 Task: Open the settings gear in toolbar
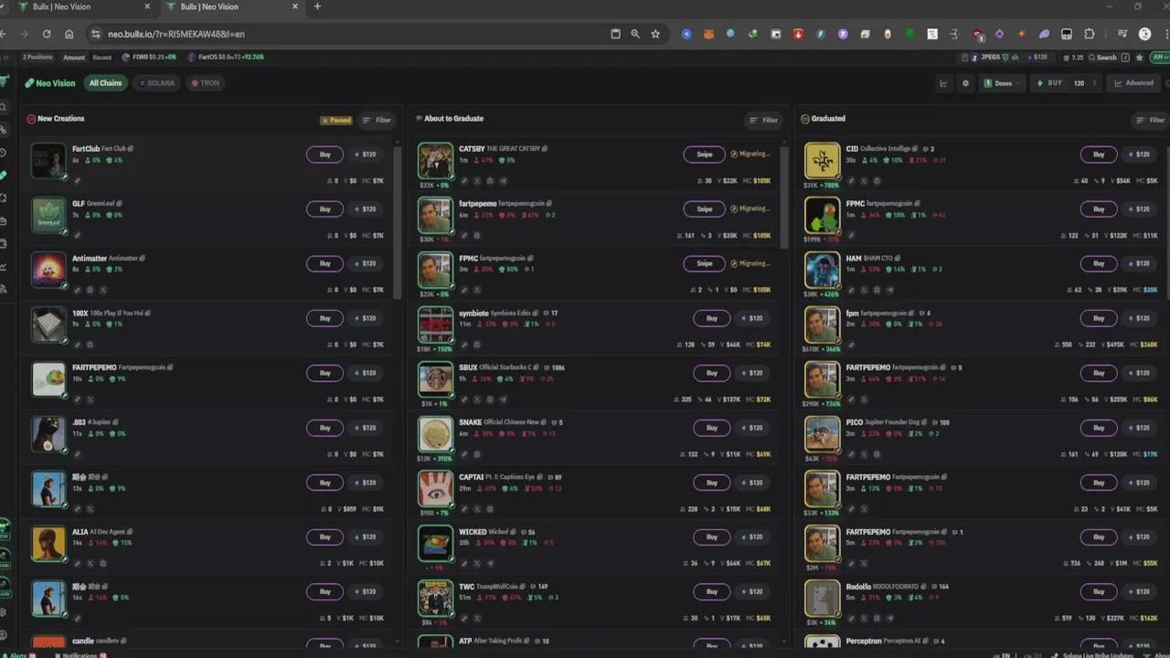point(965,83)
